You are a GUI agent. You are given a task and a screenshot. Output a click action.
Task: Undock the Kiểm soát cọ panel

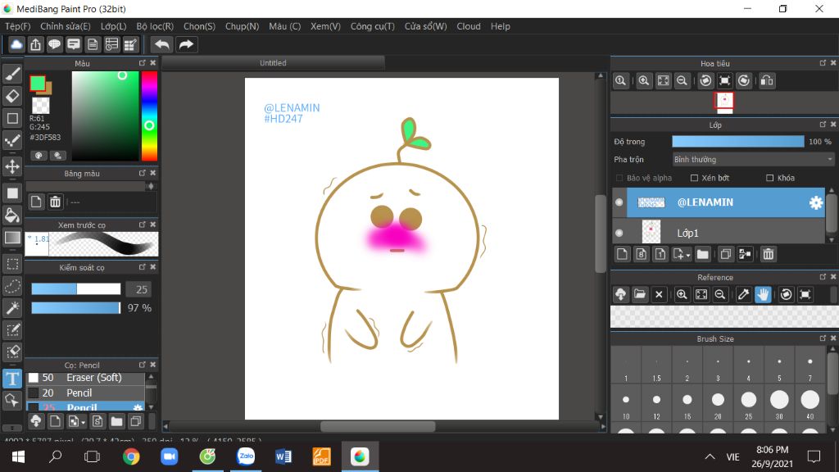pyautogui.click(x=143, y=267)
